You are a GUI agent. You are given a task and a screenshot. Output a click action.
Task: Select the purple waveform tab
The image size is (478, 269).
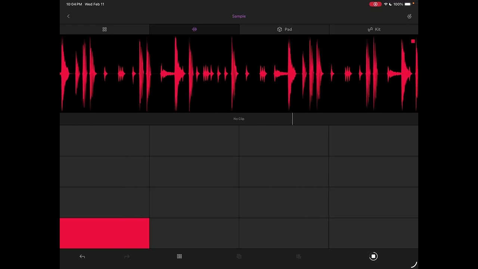(x=194, y=29)
